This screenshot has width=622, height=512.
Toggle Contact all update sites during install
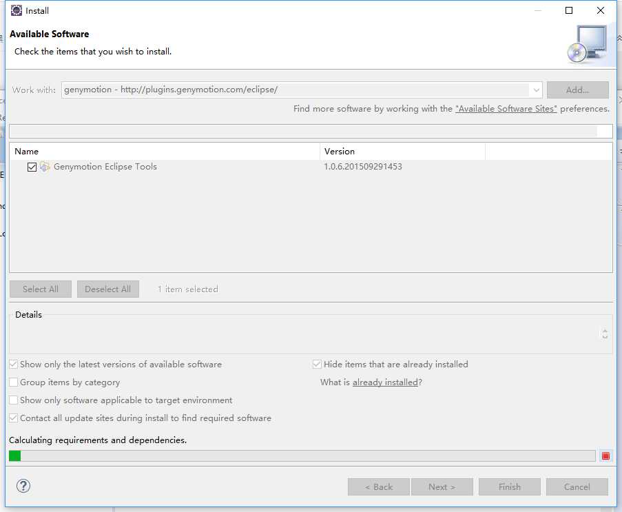(x=14, y=418)
